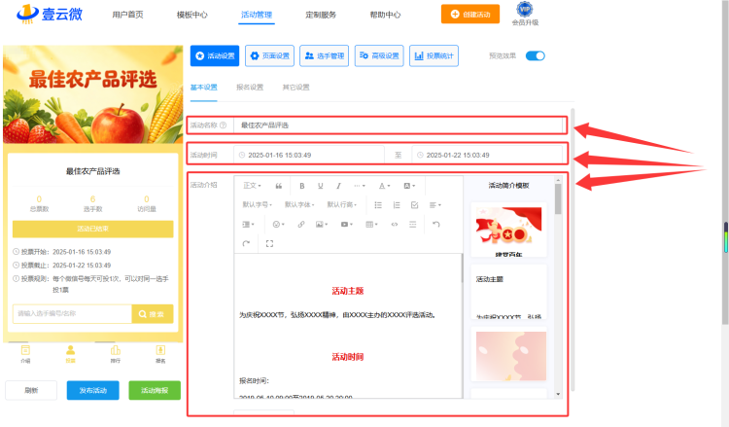Create an unordered bullet list
The height and width of the screenshot is (427, 729).
coord(378,204)
